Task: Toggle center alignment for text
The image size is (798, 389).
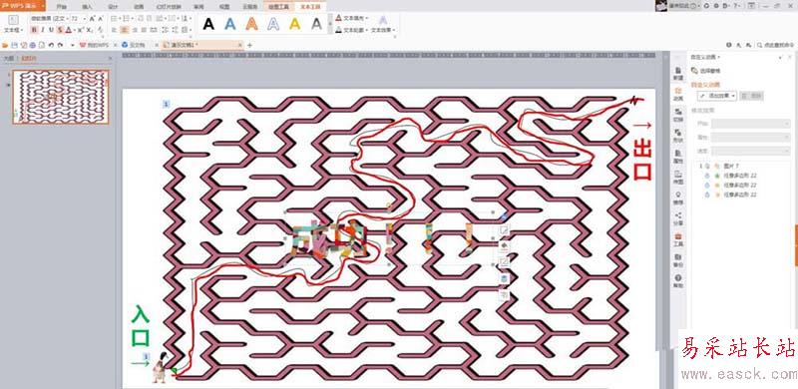Action: (x=125, y=30)
